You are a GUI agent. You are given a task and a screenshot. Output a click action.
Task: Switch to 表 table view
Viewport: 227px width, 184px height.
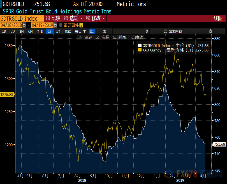pyautogui.click(x=104, y=31)
